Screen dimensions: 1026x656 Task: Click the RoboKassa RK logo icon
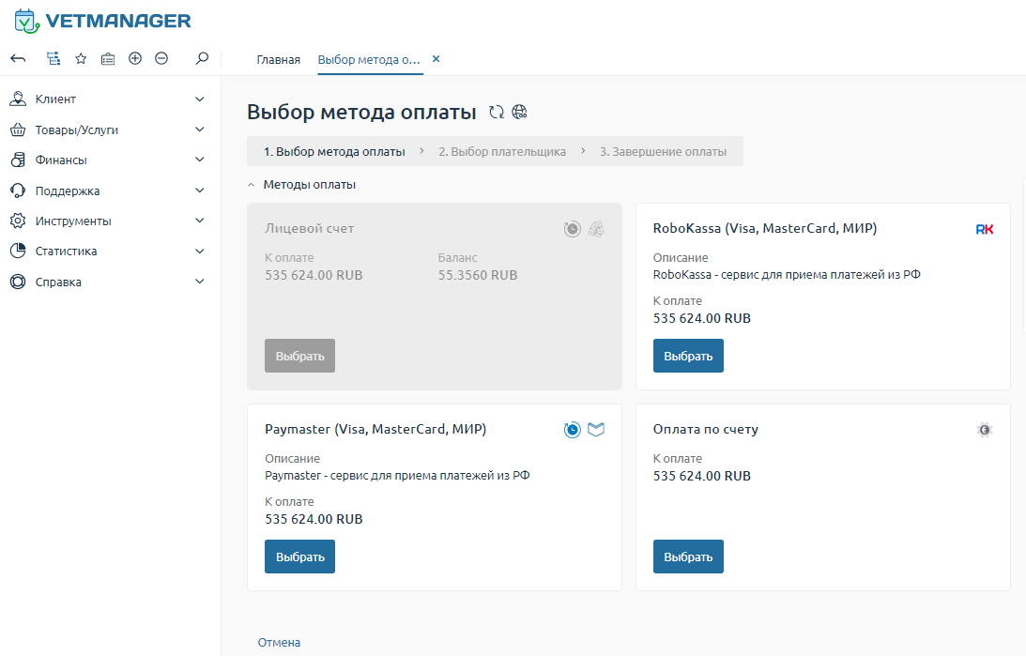pos(984,229)
